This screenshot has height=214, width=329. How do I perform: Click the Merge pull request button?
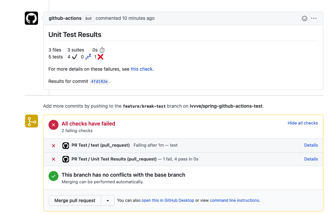pos(75,200)
